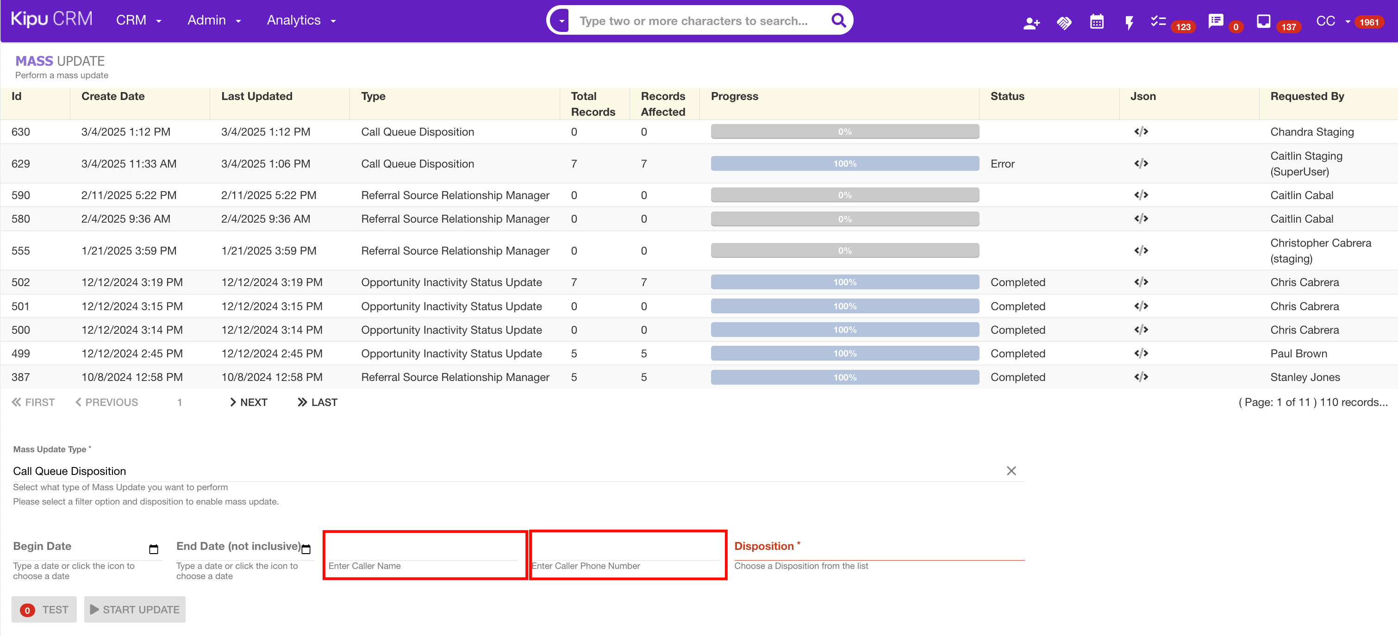Screen dimensions: 1398x636
Task: Open the Admin menu
Action: (x=214, y=20)
